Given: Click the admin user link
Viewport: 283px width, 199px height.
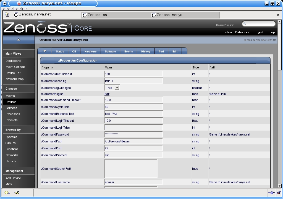Looking at the screenshot, I should [228, 32].
